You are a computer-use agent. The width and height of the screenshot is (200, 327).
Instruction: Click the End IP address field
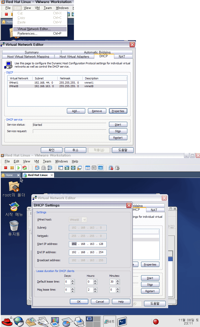[88, 252]
